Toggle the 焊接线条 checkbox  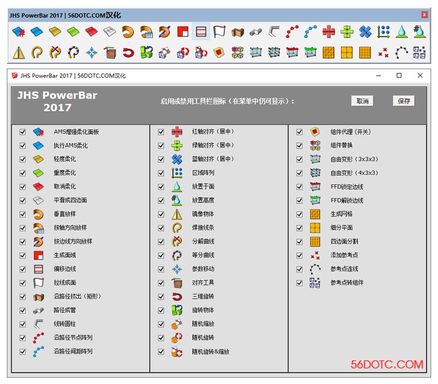[x=161, y=228]
